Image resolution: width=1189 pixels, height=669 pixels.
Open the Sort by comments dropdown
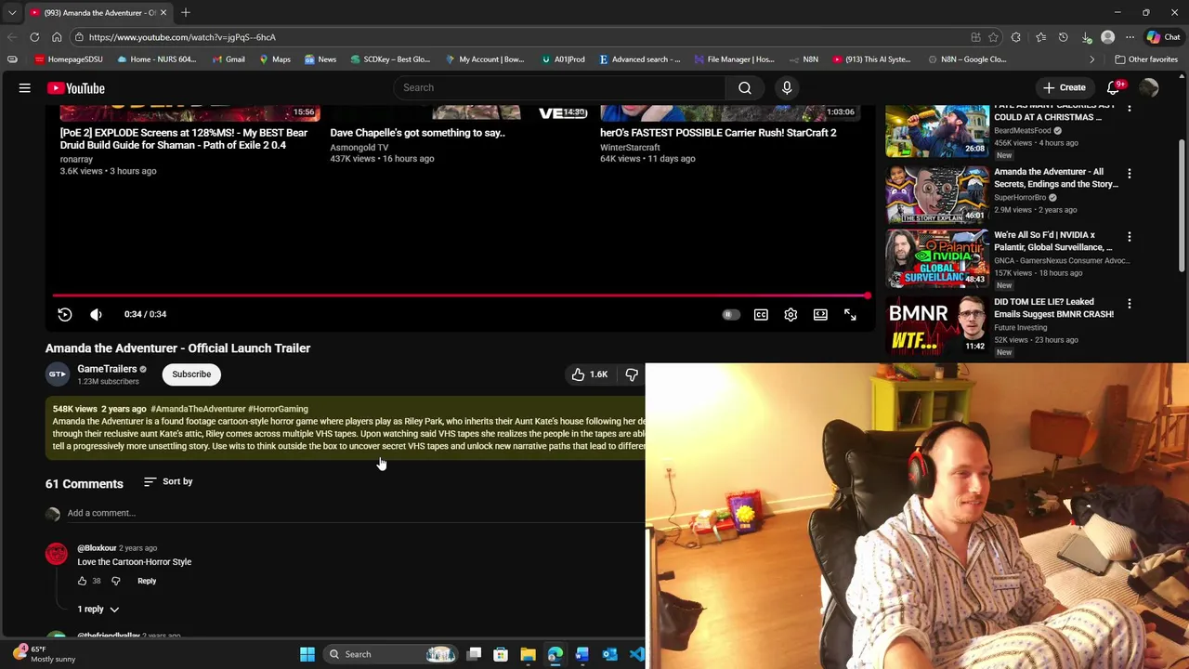(168, 481)
